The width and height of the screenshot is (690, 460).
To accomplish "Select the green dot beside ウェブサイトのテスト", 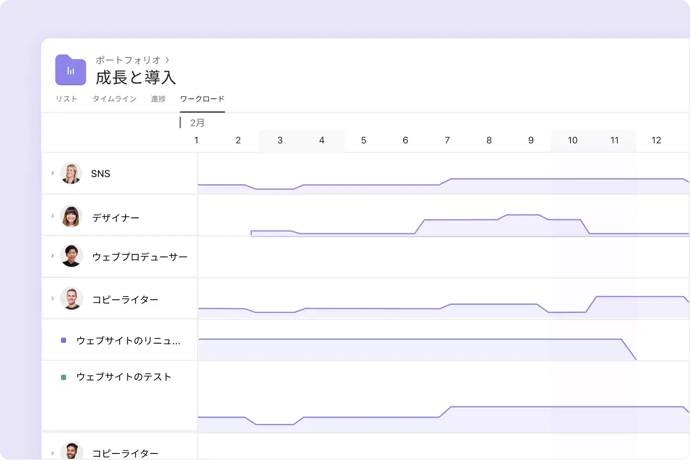I will click(63, 376).
